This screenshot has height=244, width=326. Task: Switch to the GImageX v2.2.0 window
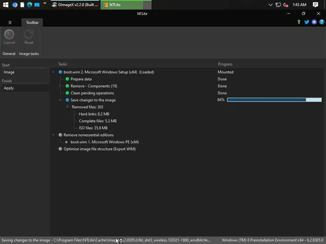point(75,4)
